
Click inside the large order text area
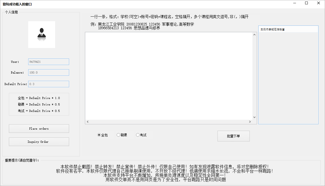(x=169, y=76)
